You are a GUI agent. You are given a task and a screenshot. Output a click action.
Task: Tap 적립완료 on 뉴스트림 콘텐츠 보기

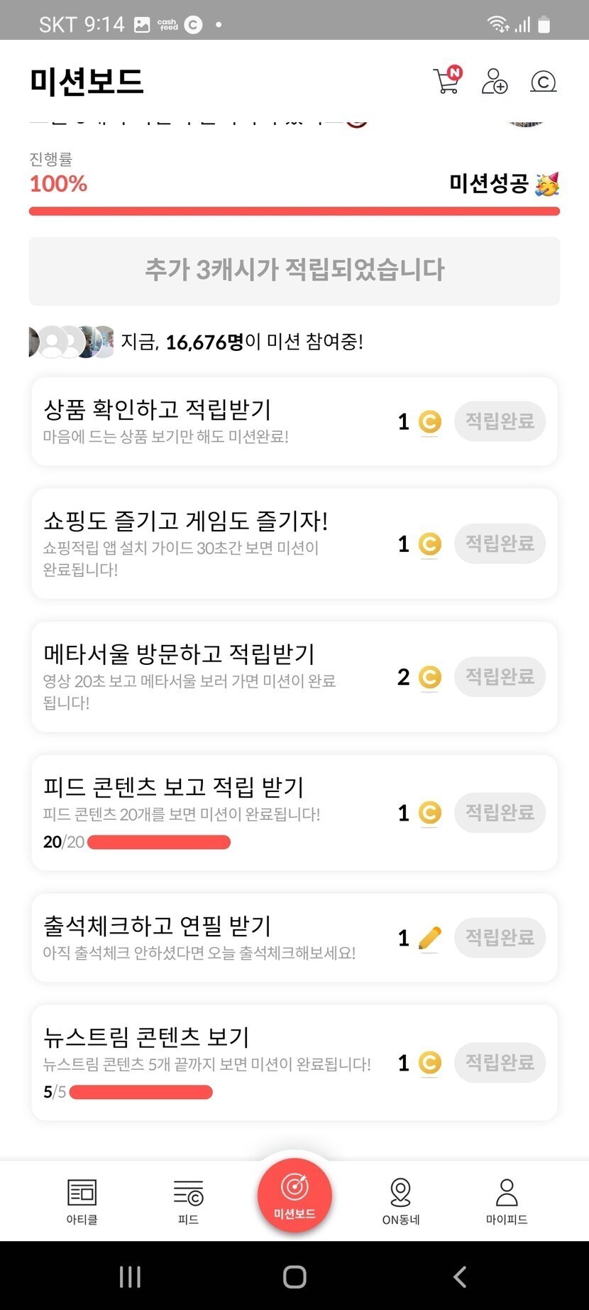pos(500,1063)
